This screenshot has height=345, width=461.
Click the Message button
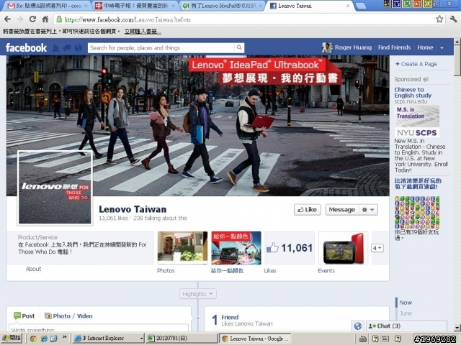tap(342, 210)
